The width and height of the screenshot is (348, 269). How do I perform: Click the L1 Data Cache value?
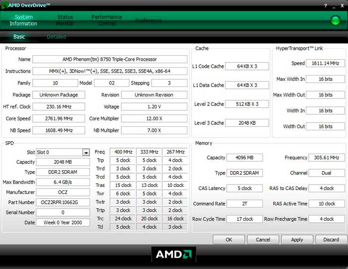click(x=247, y=85)
